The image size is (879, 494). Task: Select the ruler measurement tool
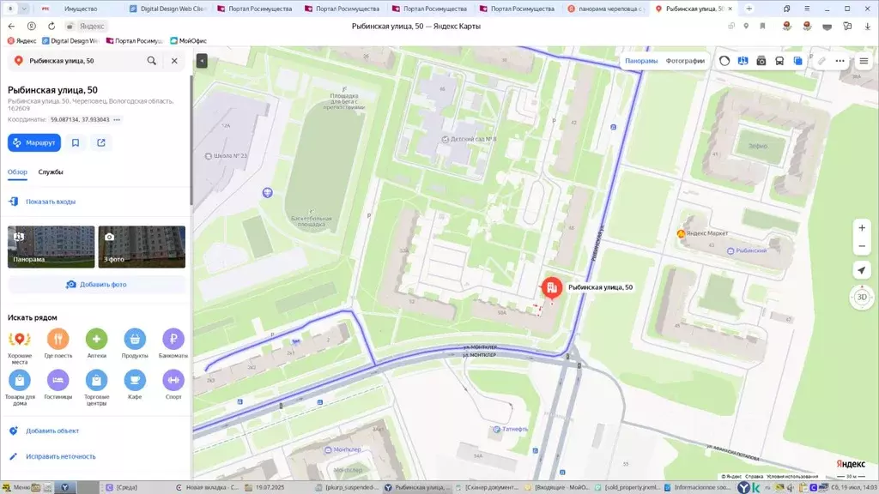tap(821, 61)
